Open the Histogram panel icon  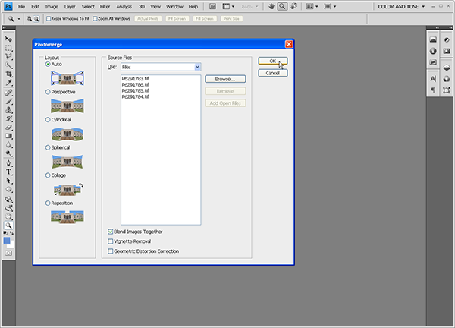coord(433,39)
